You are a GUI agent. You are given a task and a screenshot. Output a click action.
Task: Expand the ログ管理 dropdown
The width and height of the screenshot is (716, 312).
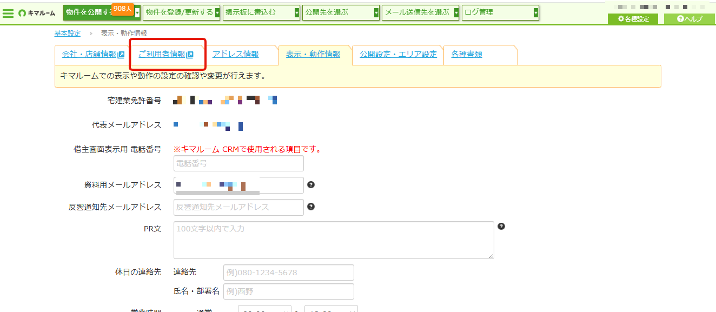click(x=536, y=12)
